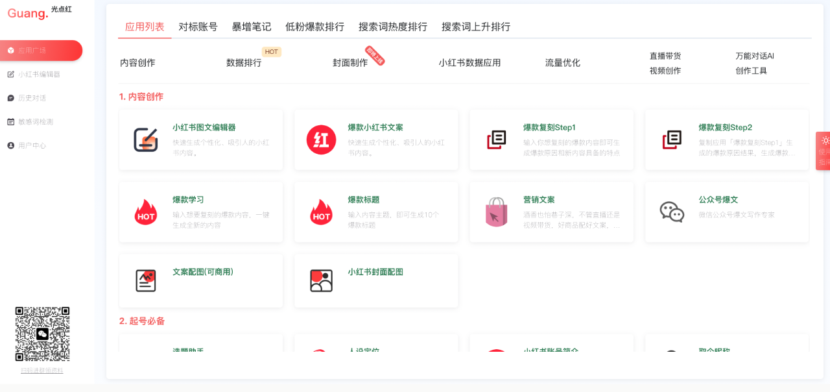The width and height of the screenshot is (830, 392).
Task: Click the 扫码进群领资料 link
Action: (41, 370)
